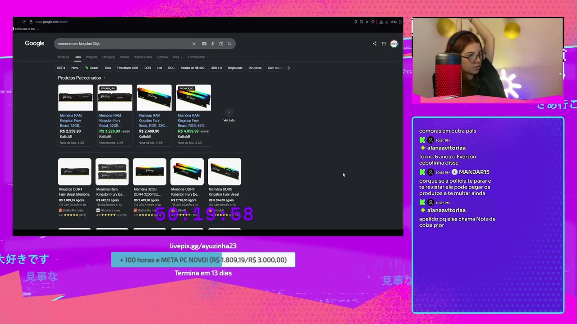The image size is (577, 324).
Task: Apply the USB 3.0 filter chip
Action: click(x=216, y=68)
